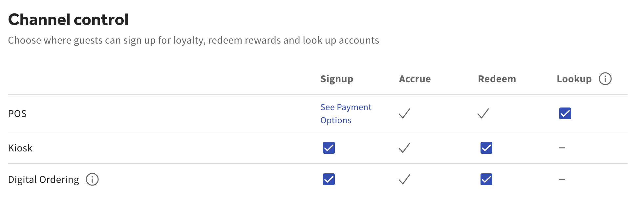Open the Digital Ordering info icon
The width and height of the screenshot is (642, 215).
92,180
